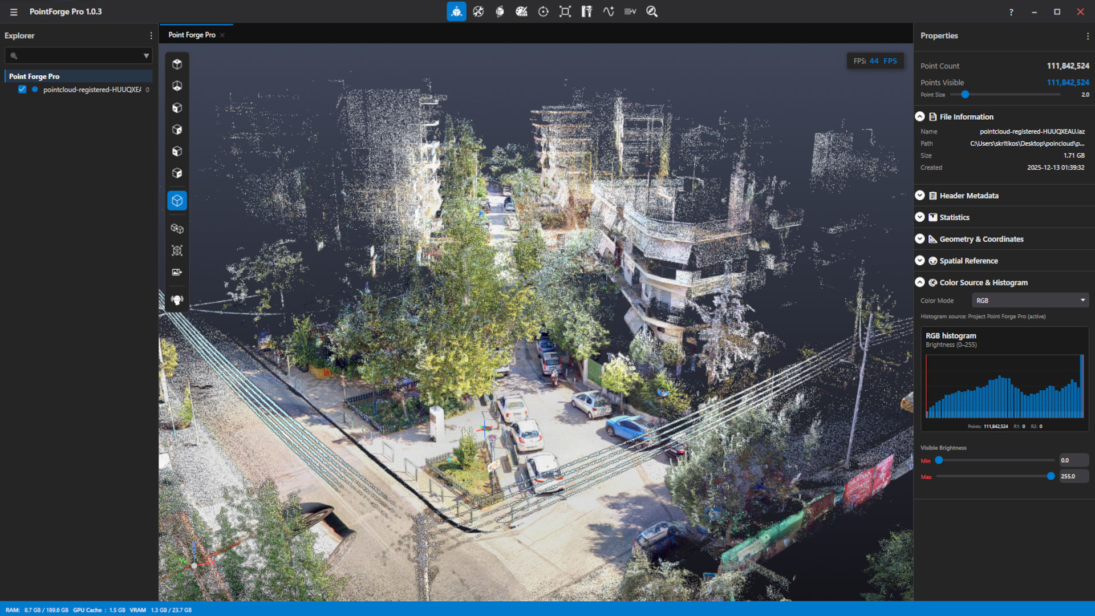The image size is (1095, 616).
Task: Click the table with V toolbar icon
Action: 630,11
